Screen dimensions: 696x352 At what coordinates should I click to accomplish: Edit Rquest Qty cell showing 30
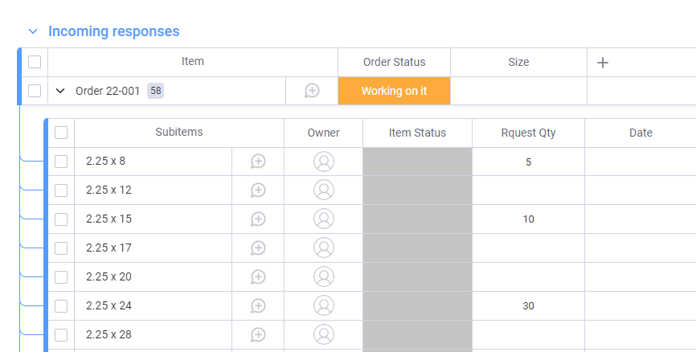point(528,306)
